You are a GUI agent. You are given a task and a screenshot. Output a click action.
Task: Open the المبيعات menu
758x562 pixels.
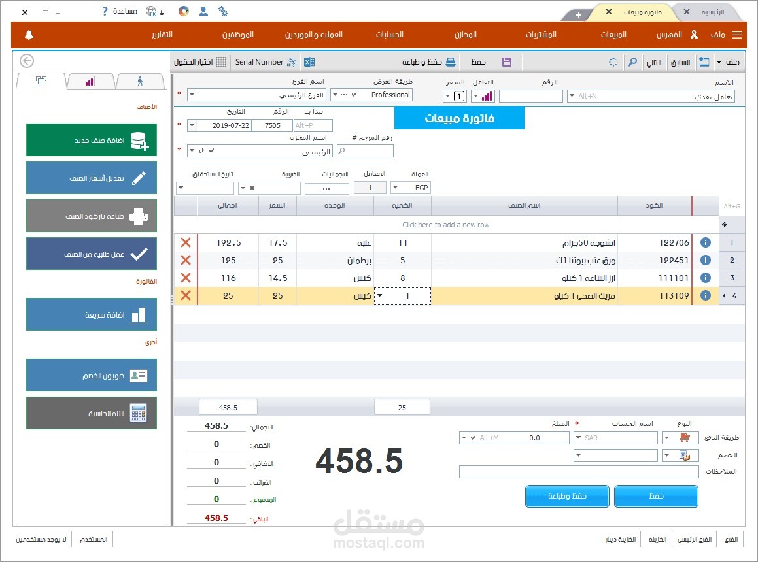tap(613, 35)
